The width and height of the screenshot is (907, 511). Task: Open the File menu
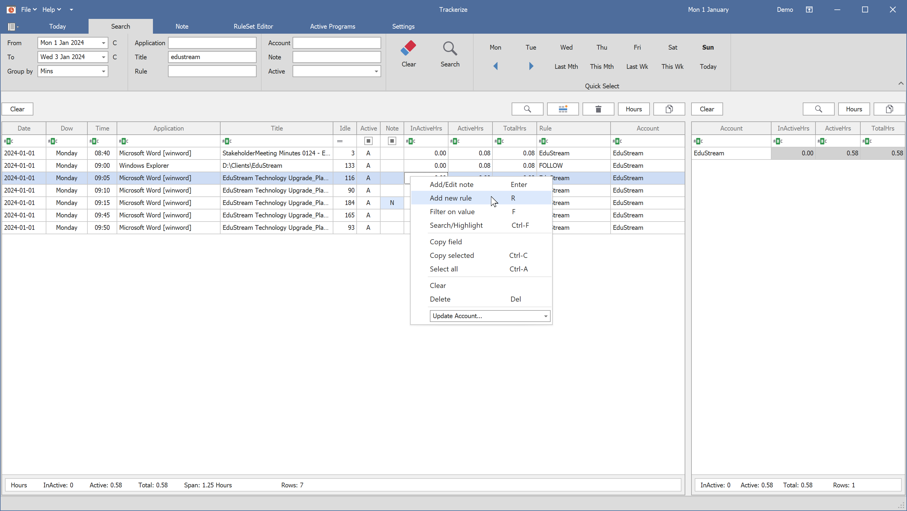point(29,9)
